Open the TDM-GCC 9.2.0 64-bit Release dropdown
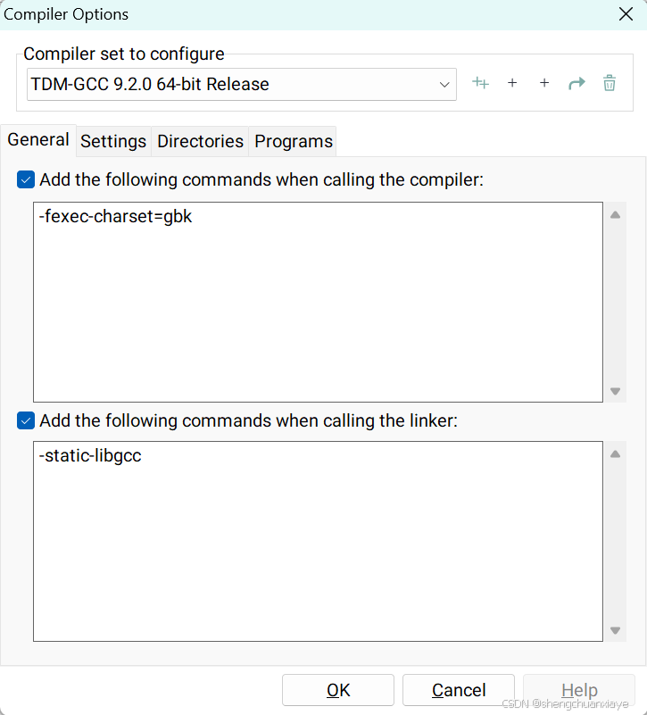Screen dimensions: 647x715 [242, 85]
